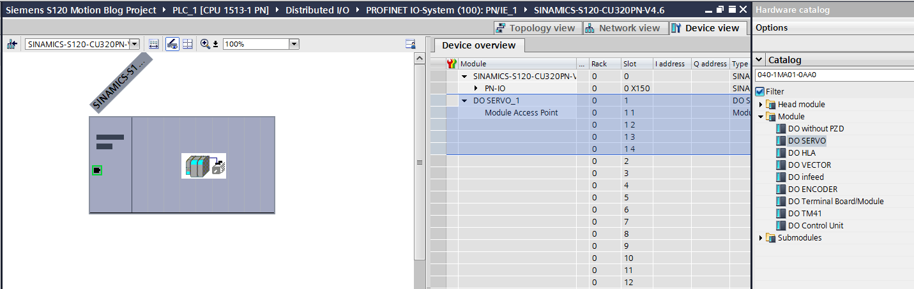Open the Device overview tab
This screenshot has width=914, height=289.
[479, 45]
